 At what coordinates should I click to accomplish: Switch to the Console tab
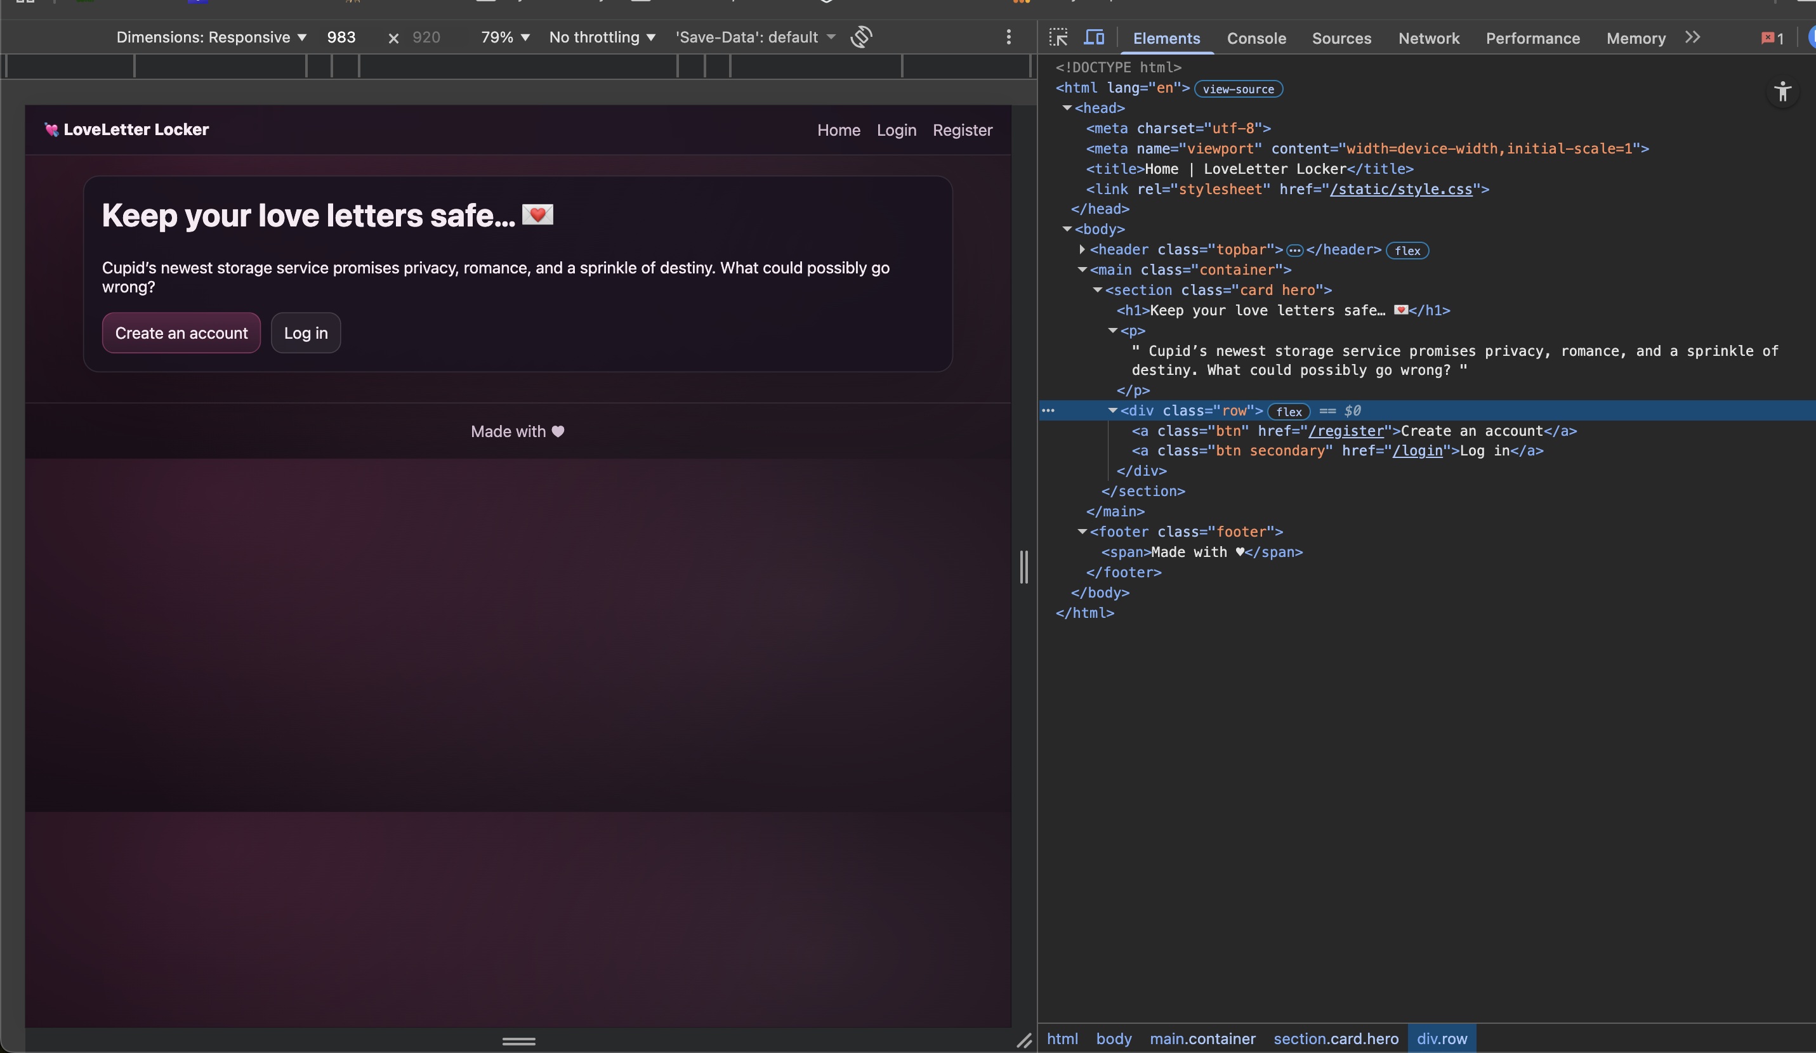tap(1256, 38)
